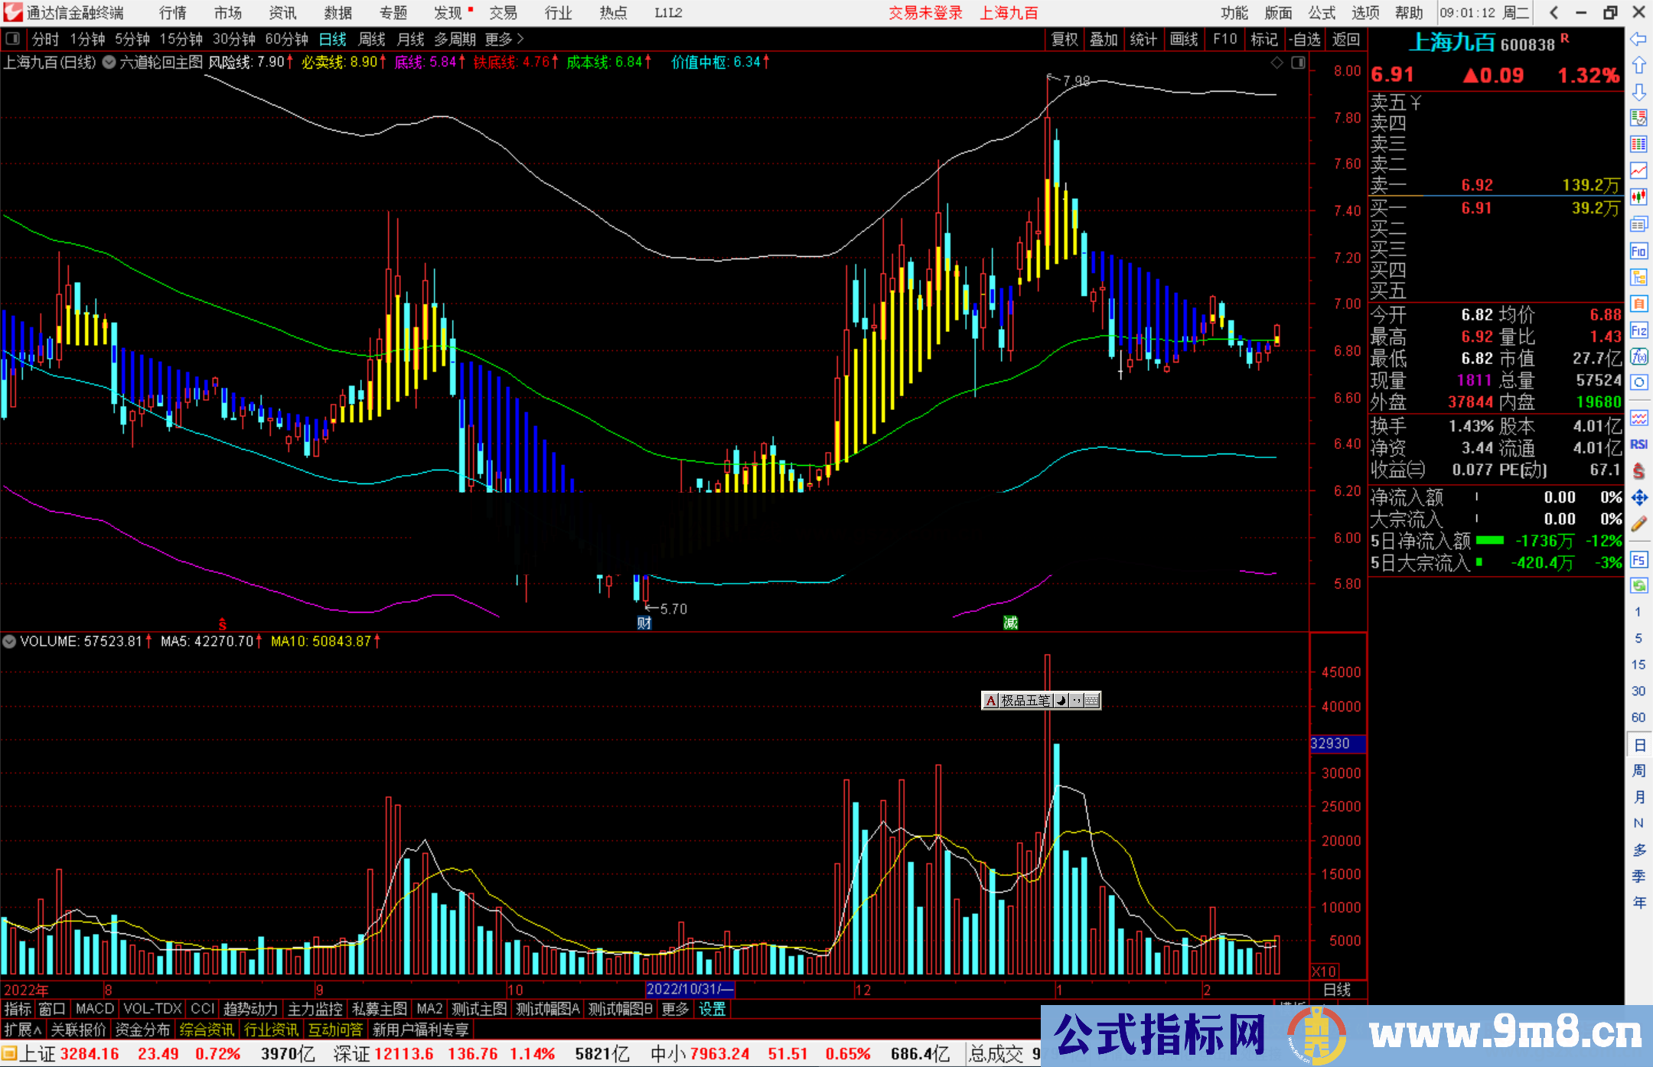Click the 2022/10/31 date marker on timeline
The width and height of the screenshot is (1653, 1067).
pyautogui.click(x=690, y=989)
